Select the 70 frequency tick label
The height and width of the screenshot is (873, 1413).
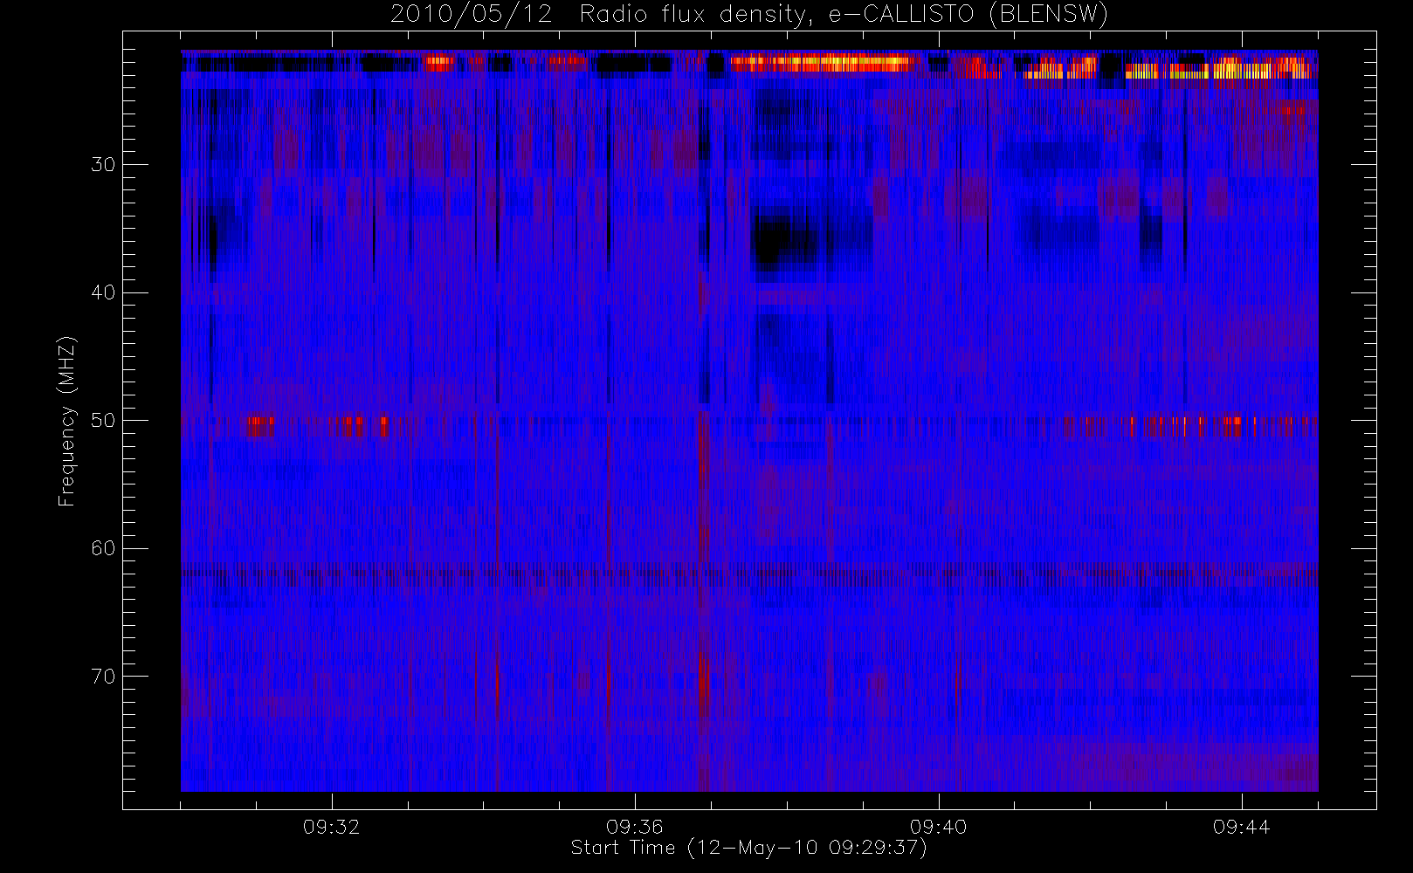103,676
